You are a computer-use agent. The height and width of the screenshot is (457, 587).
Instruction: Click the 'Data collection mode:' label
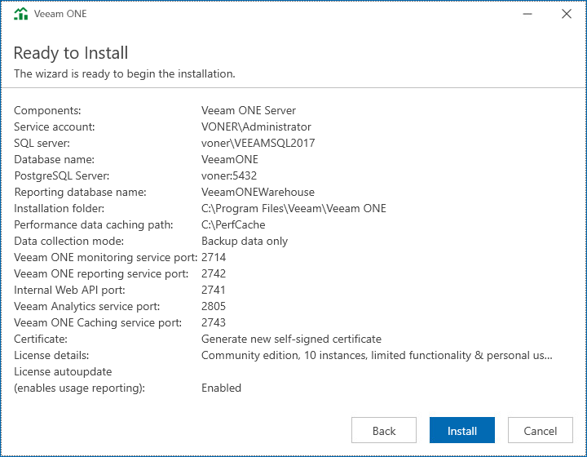coord(68,242)
